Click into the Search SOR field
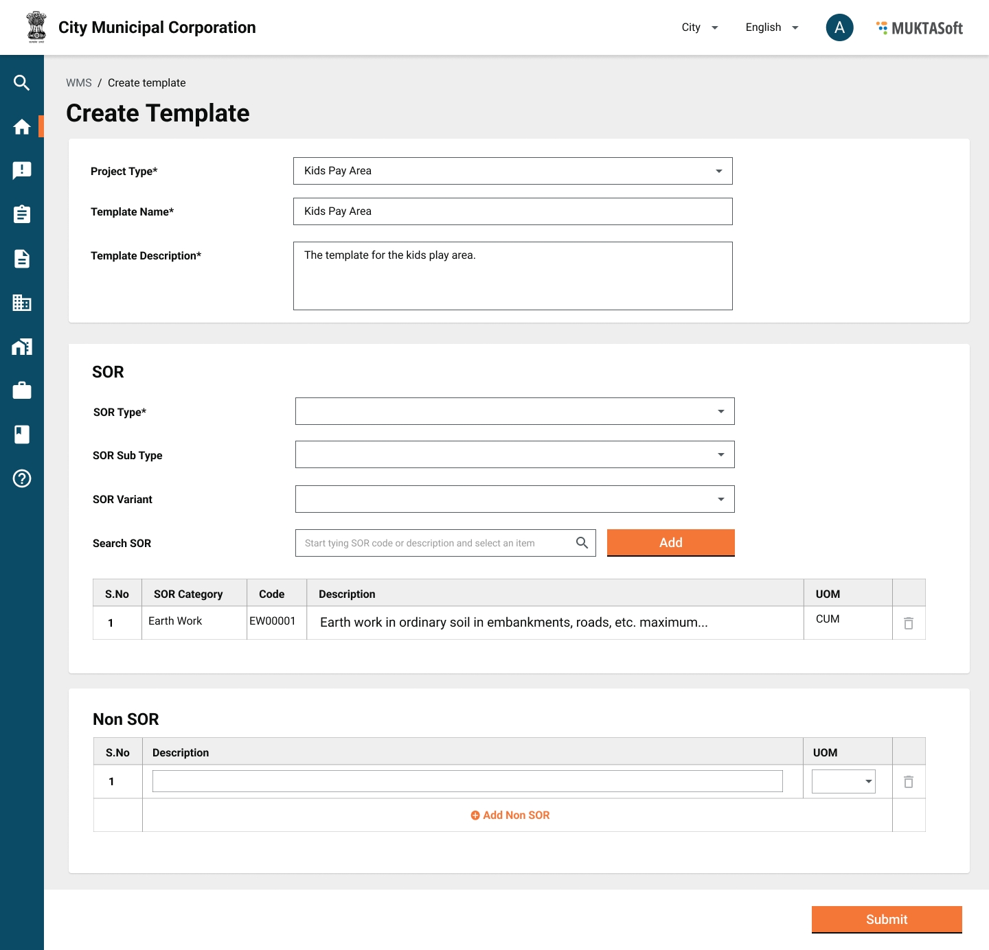Screen dimensions: 989x950 click(436, 543)
